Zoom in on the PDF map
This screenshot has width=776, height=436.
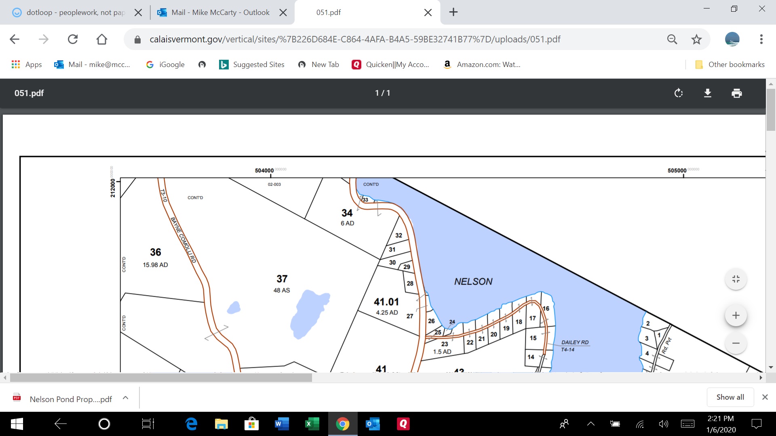point(736,315)
